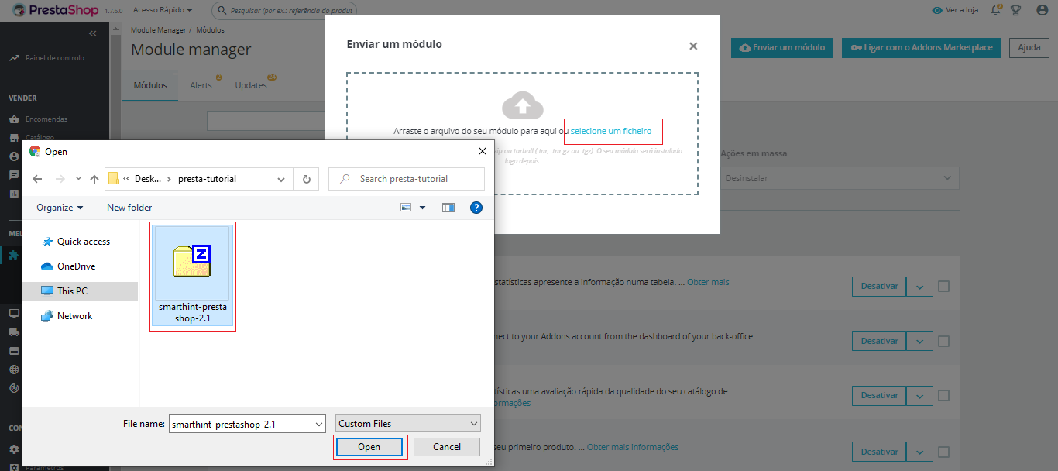The height and width of the screenshot is (471, 1058).
Task: Toggle the preview pane icon
Action: pyautogui.click(x=448, y=208)
